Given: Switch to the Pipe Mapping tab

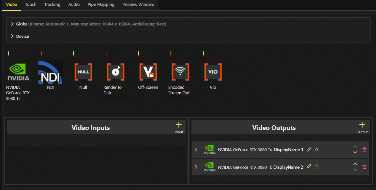Looking at the screenshot, I should click(x=101, y=5).
